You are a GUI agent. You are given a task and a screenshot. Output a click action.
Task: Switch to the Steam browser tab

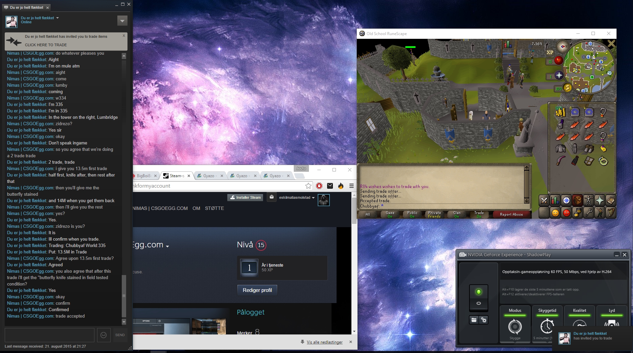[176, 176]
